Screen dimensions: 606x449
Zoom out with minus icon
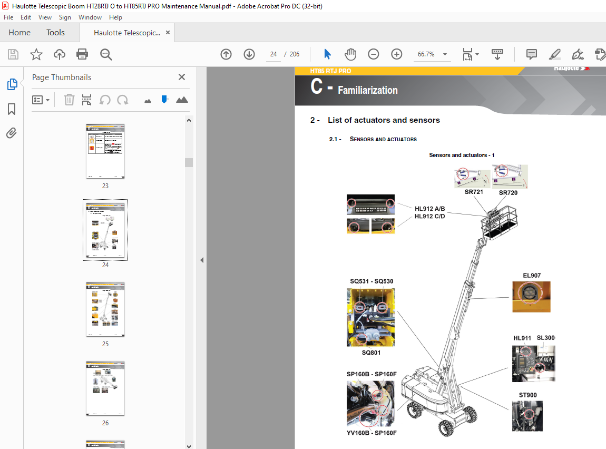373,54
